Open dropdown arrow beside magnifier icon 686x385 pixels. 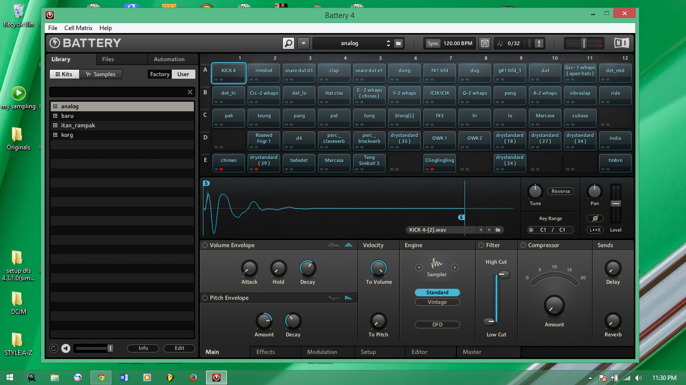pyautogui.click(x=303, y=43)
